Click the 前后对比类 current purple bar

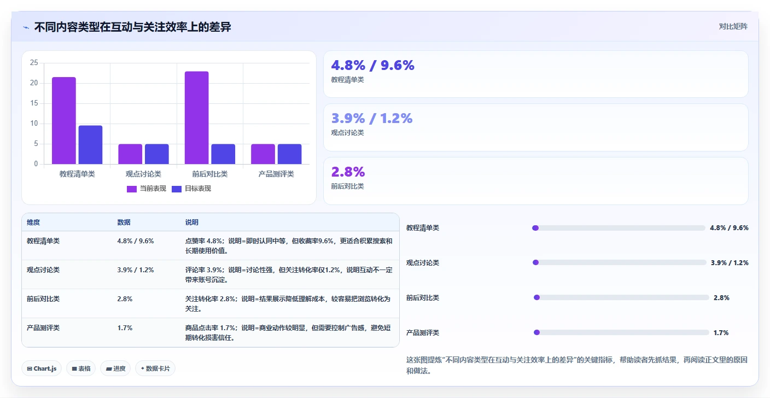[x=197, y=118]
